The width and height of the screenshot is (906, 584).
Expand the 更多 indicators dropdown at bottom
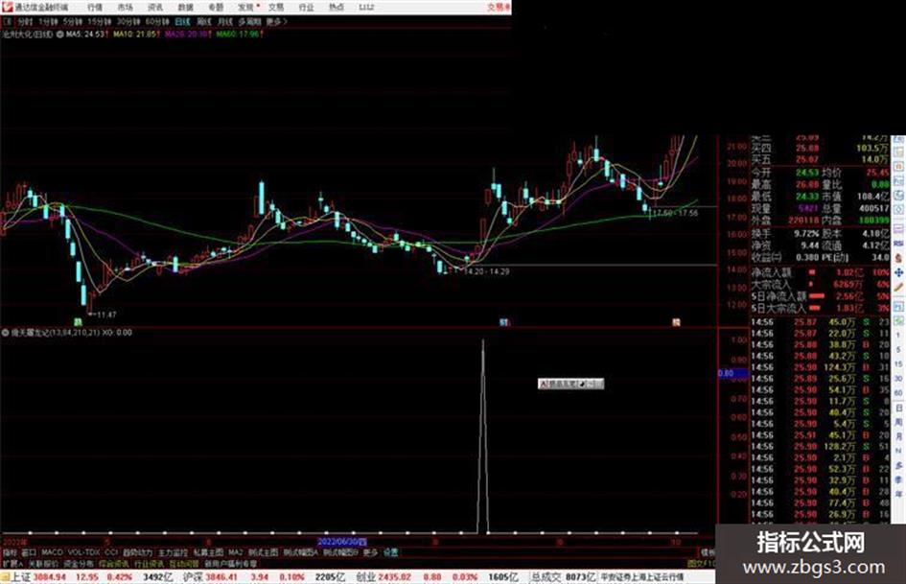[x=370, y=552]
